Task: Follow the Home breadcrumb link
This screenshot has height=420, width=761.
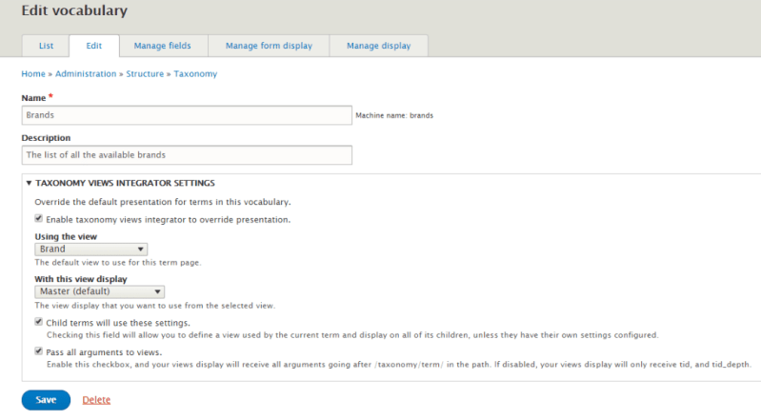Action: click(x=33, y=73)
